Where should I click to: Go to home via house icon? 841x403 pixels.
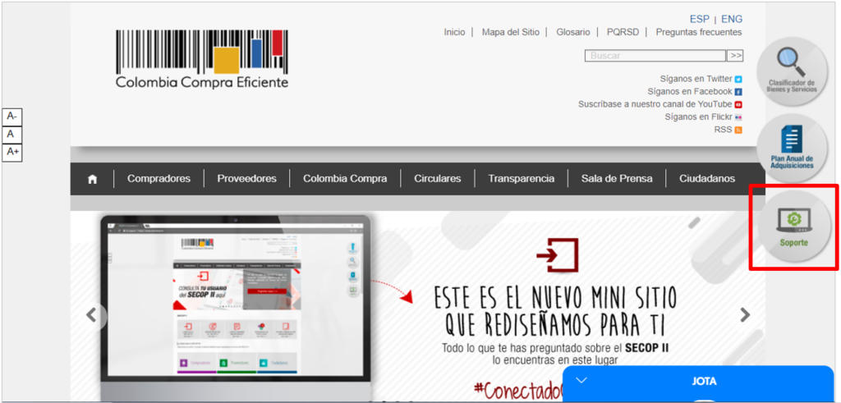coord(92,179)
